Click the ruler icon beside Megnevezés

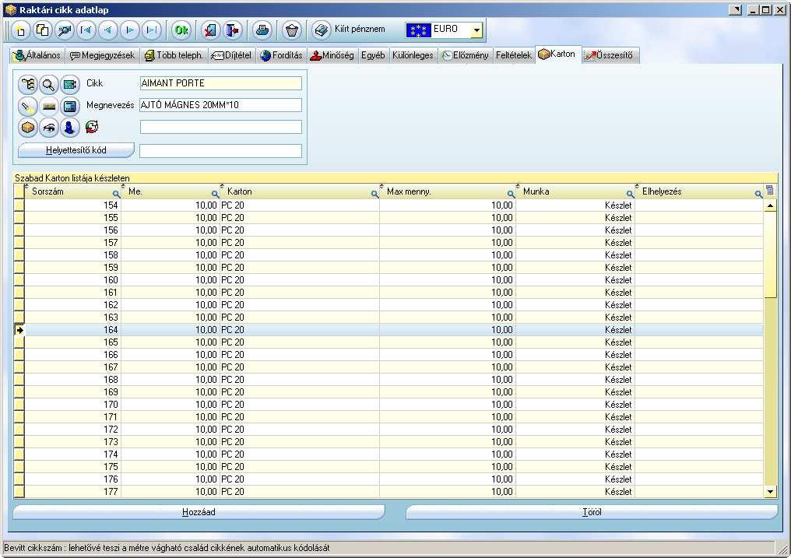point(48,106)
